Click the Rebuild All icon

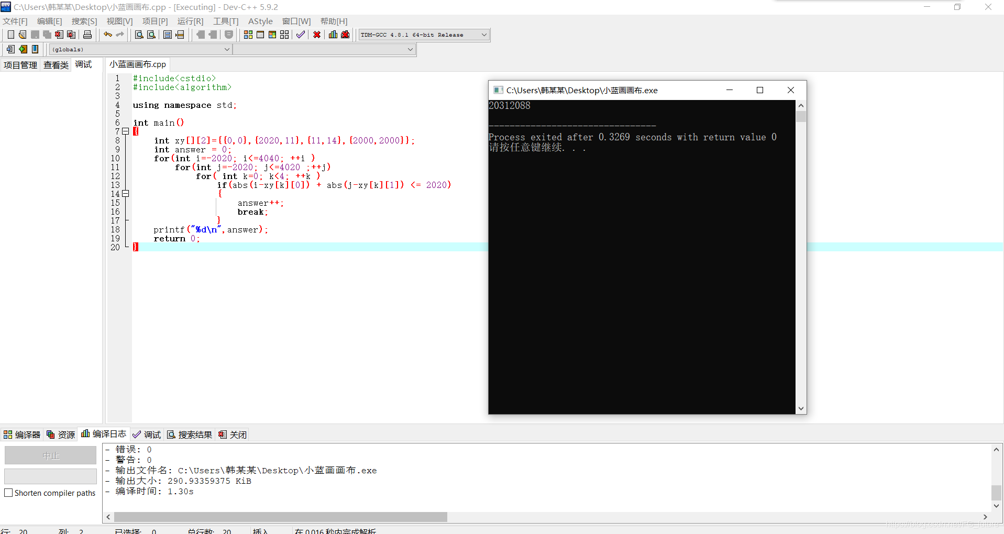(x=284, y=35)
